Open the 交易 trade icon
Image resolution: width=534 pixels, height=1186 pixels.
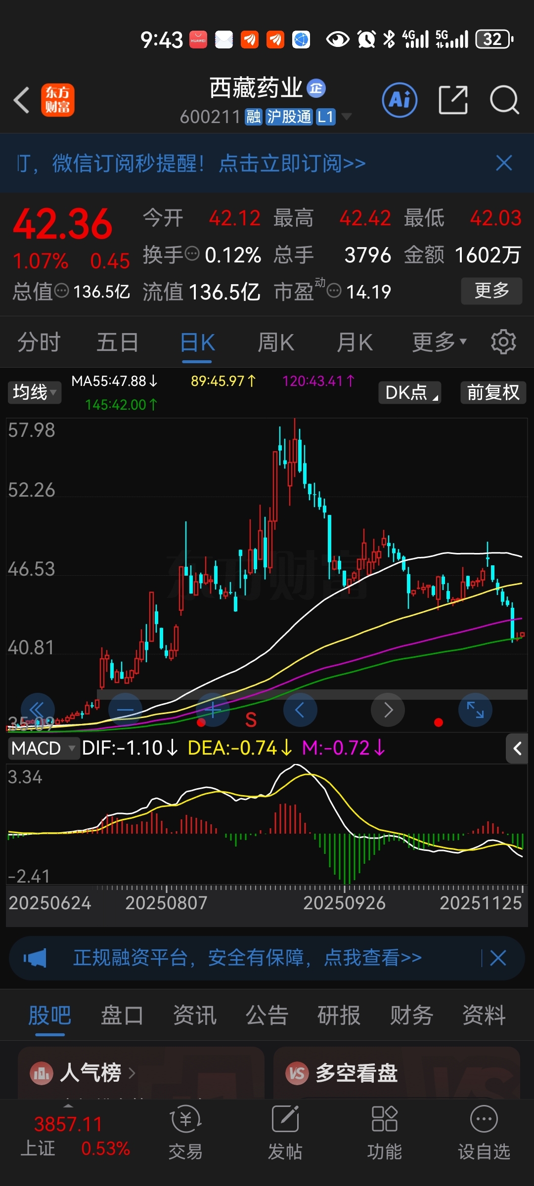coord(185,1133)
